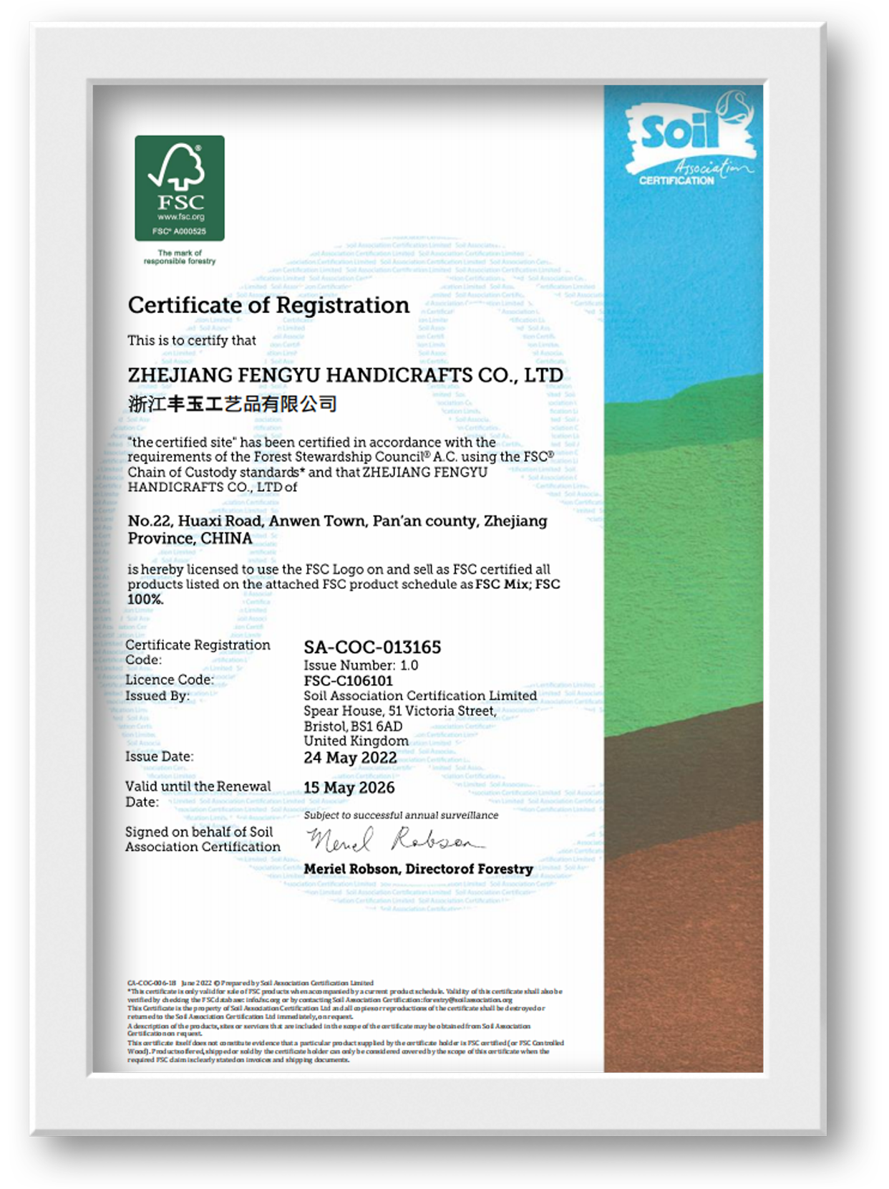The height and width of the screenshot is (1189, 889).
Task: Click the issue date 24 May 2022
Action: click(x=350, y=758)
